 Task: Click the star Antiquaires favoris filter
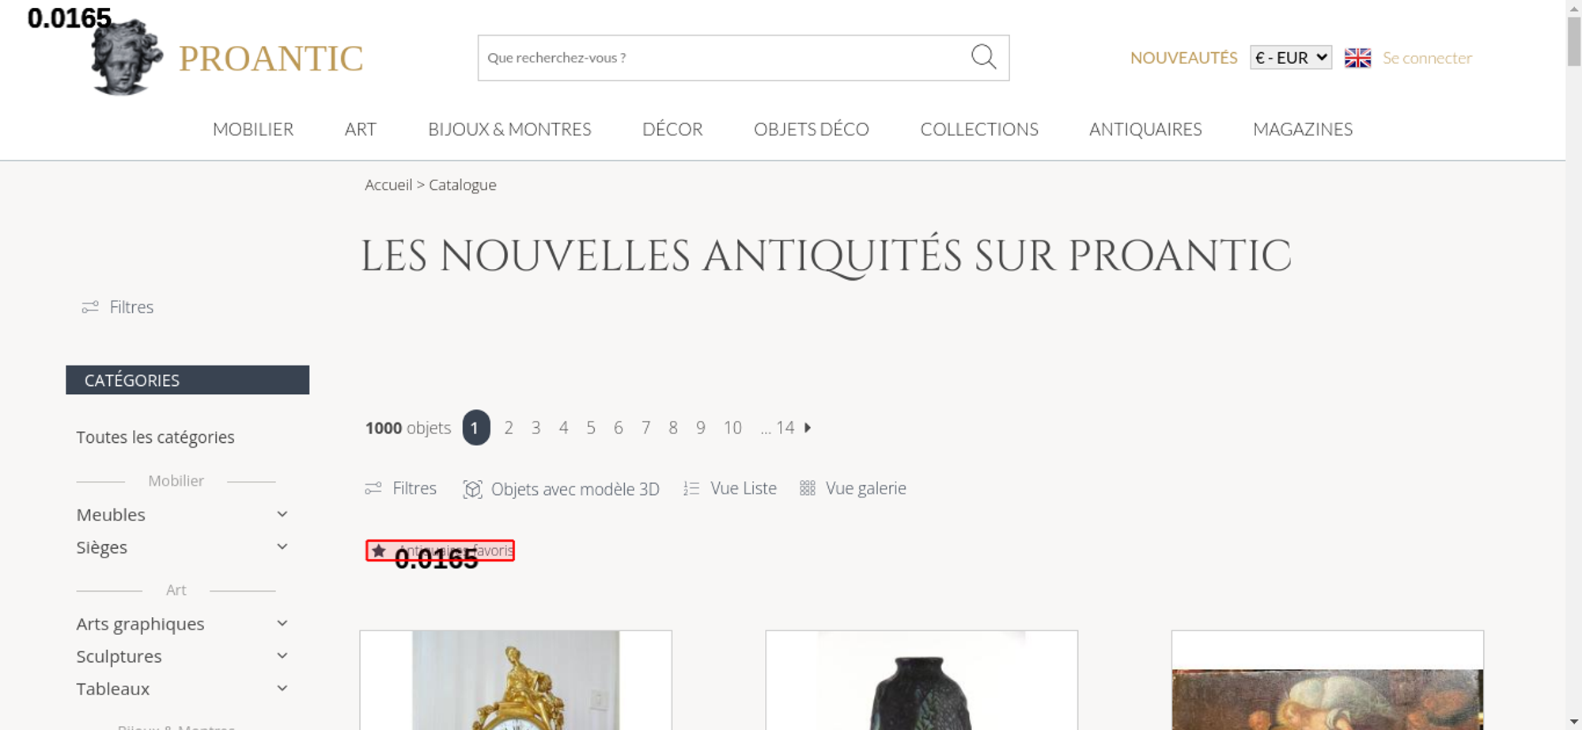[x=441, y=550]
